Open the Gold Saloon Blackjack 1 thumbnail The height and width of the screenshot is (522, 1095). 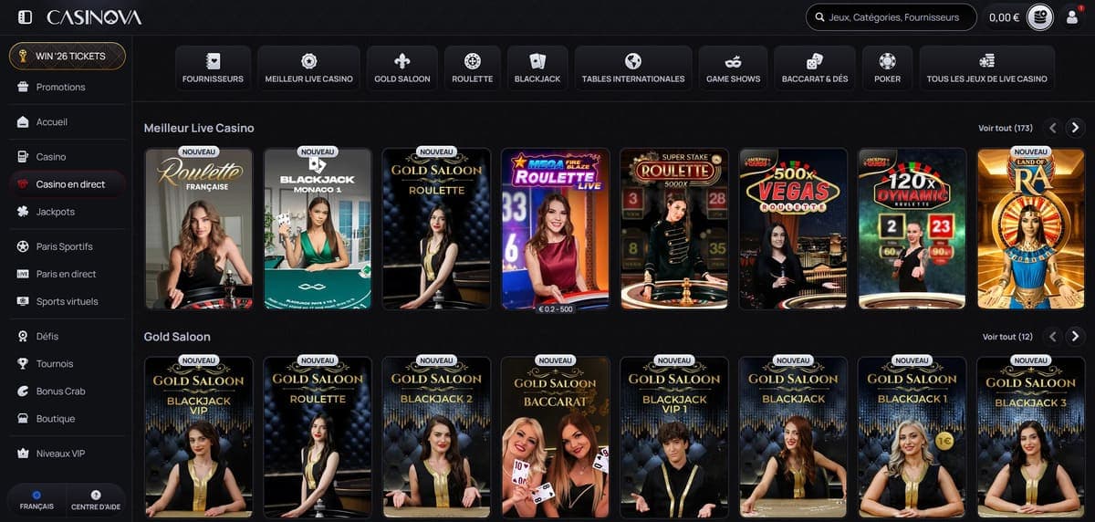click(x=912, y=437)
